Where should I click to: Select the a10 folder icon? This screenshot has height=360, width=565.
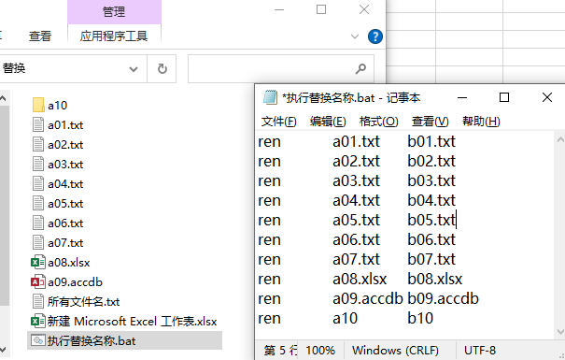tap(38, 106)
